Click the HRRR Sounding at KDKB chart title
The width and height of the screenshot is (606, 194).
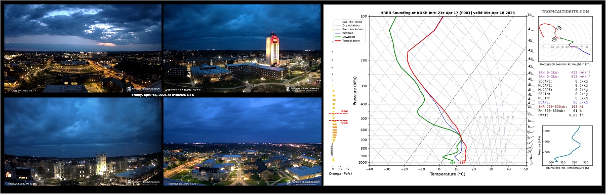click(x=448, y=13)
